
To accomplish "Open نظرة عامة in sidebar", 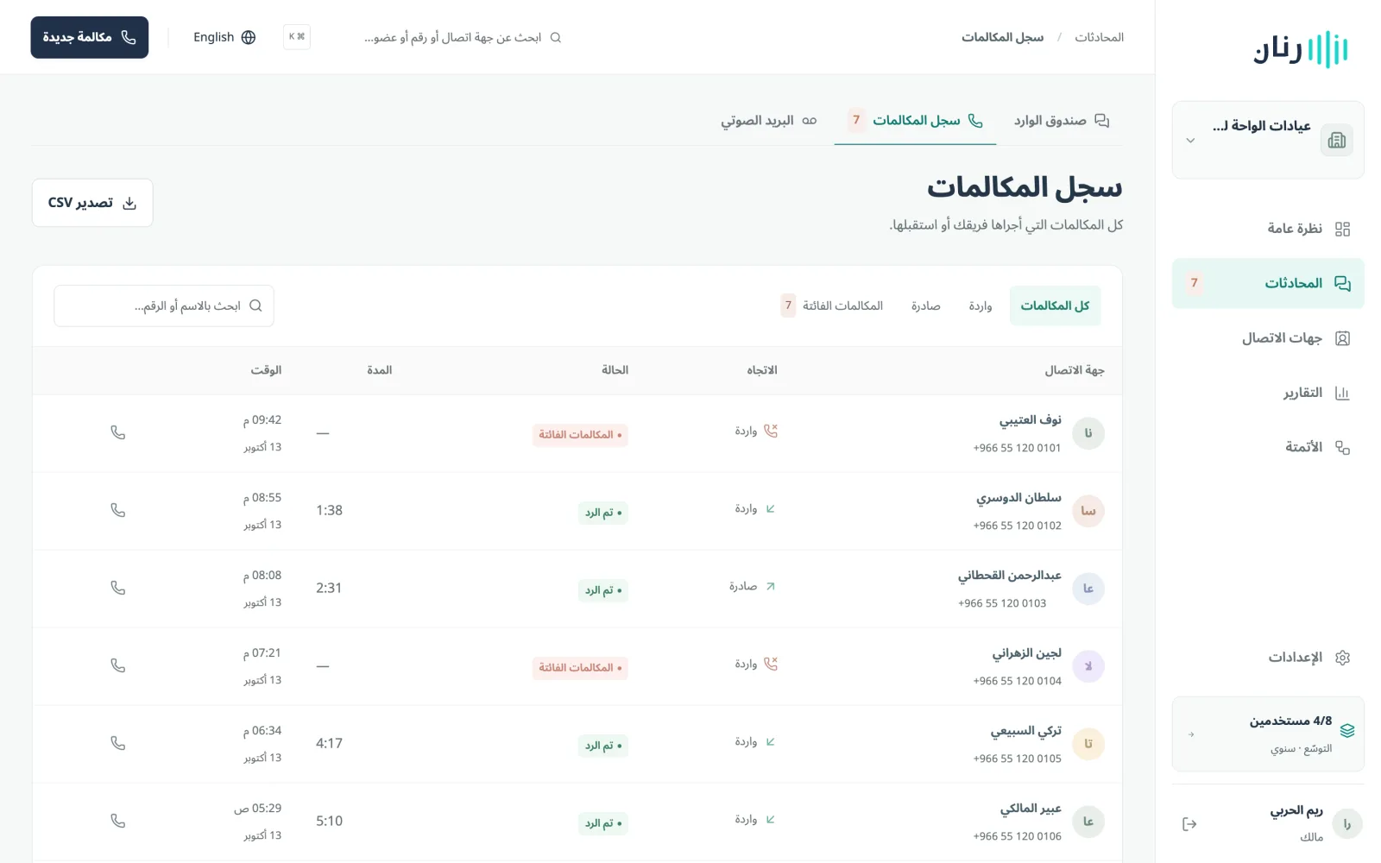I will pyautogui.click(x=1268, y=229).
